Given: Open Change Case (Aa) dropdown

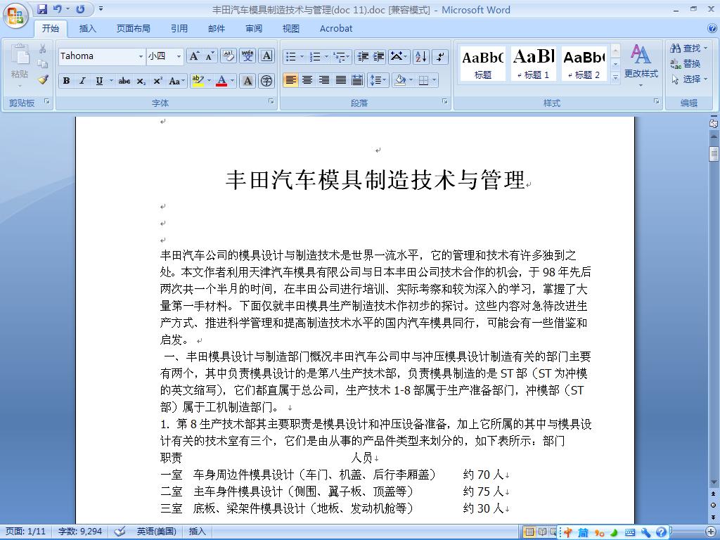Looking at the screenshot, I should tap(176, 82).
